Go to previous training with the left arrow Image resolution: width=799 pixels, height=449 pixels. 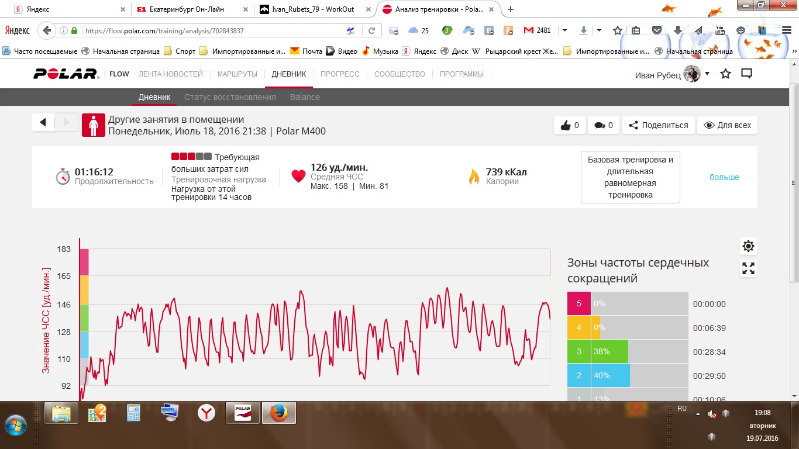[x=43, y=122]
